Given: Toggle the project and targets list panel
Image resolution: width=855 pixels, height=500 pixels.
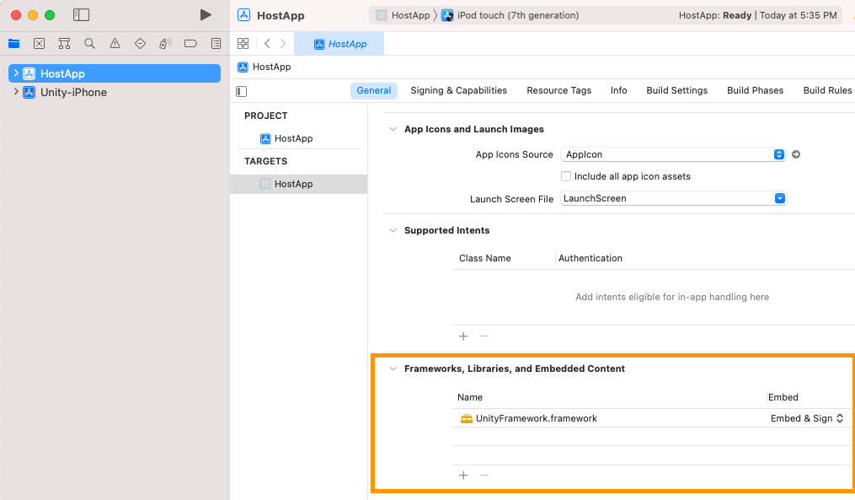Looking at the screenshot, I should pos(242,91).
